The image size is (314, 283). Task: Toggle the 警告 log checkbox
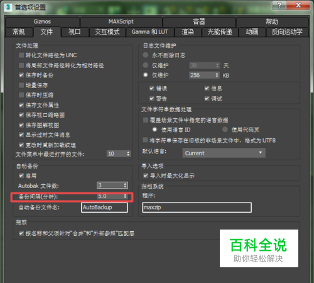152,98
